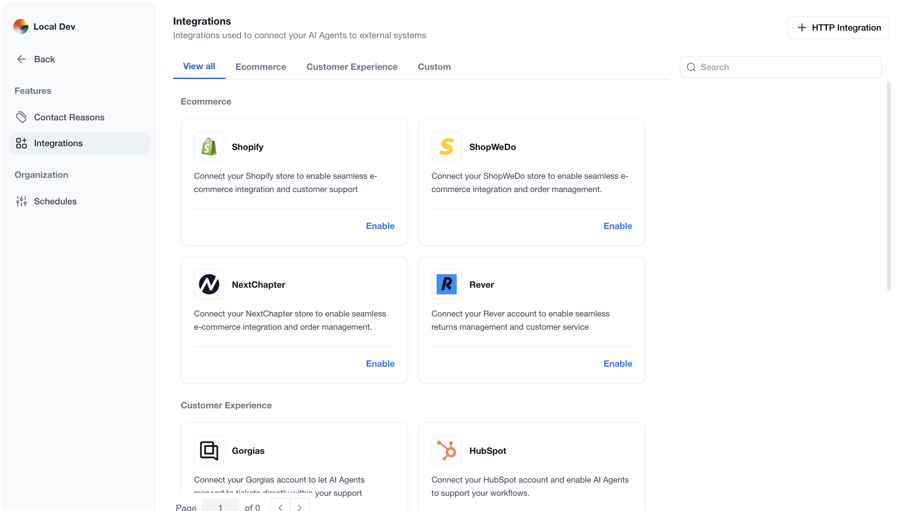Click the magnifier icon in Search box
The width and height of the screenshot is (899, 511).
coord(691,67)
